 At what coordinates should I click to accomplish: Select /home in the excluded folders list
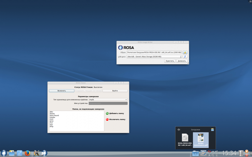tap(52, 114)
